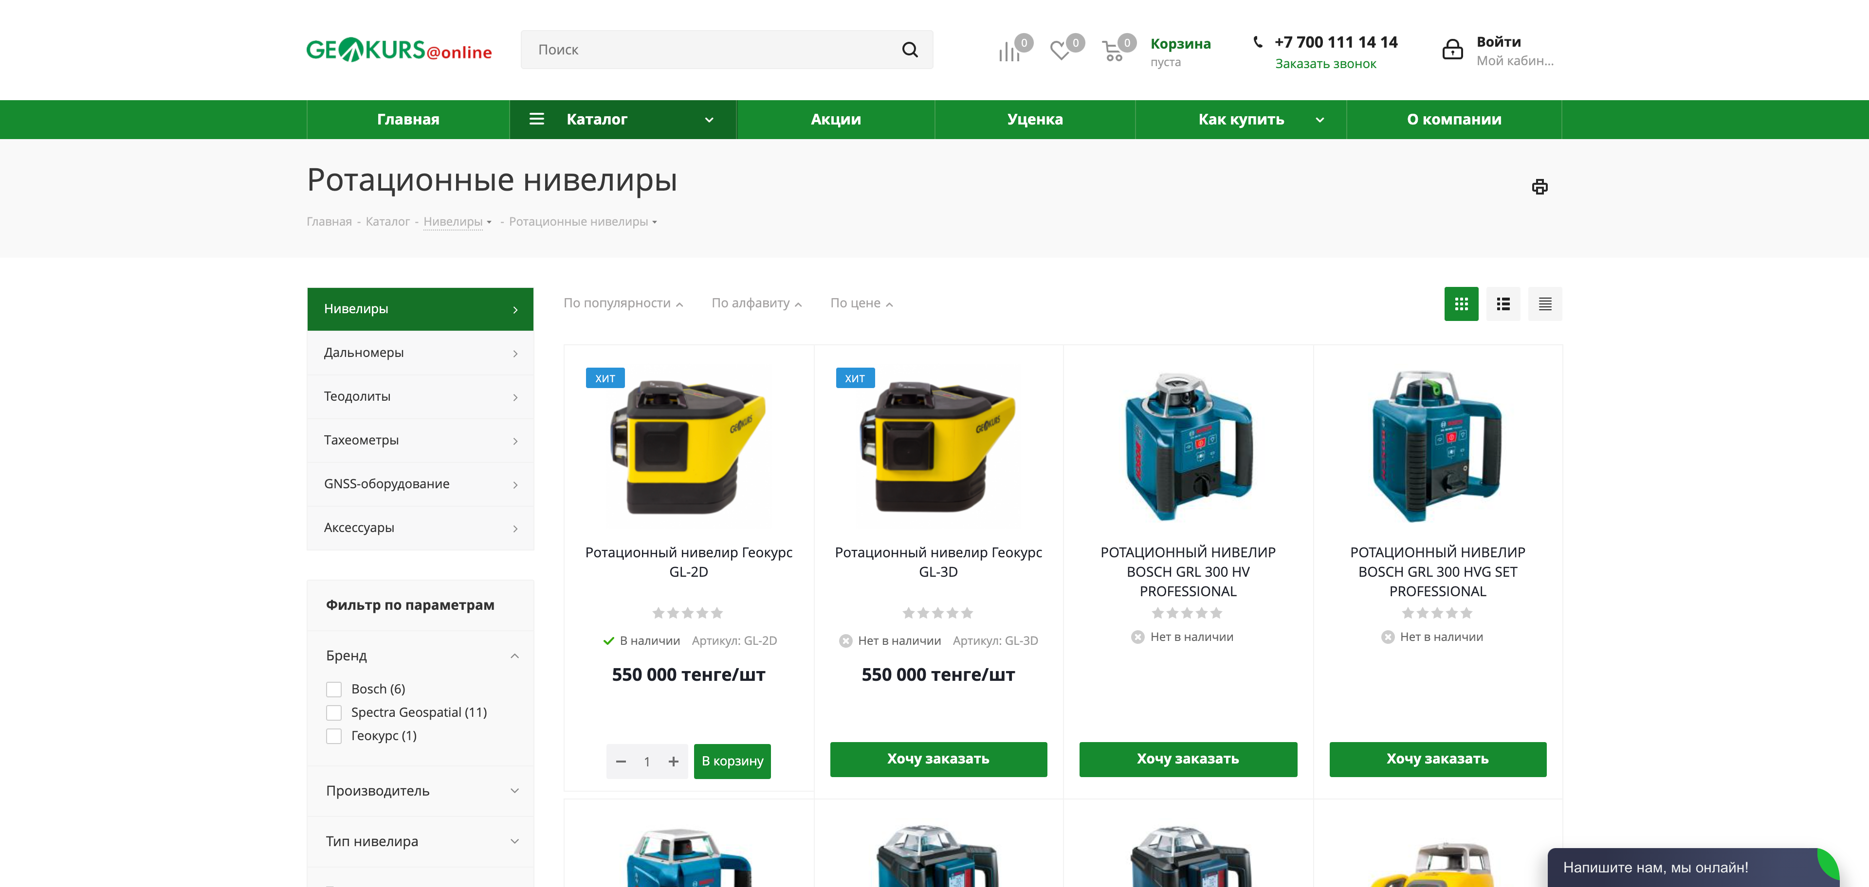Open Уценка in navigation bar

click(1035, 120)
